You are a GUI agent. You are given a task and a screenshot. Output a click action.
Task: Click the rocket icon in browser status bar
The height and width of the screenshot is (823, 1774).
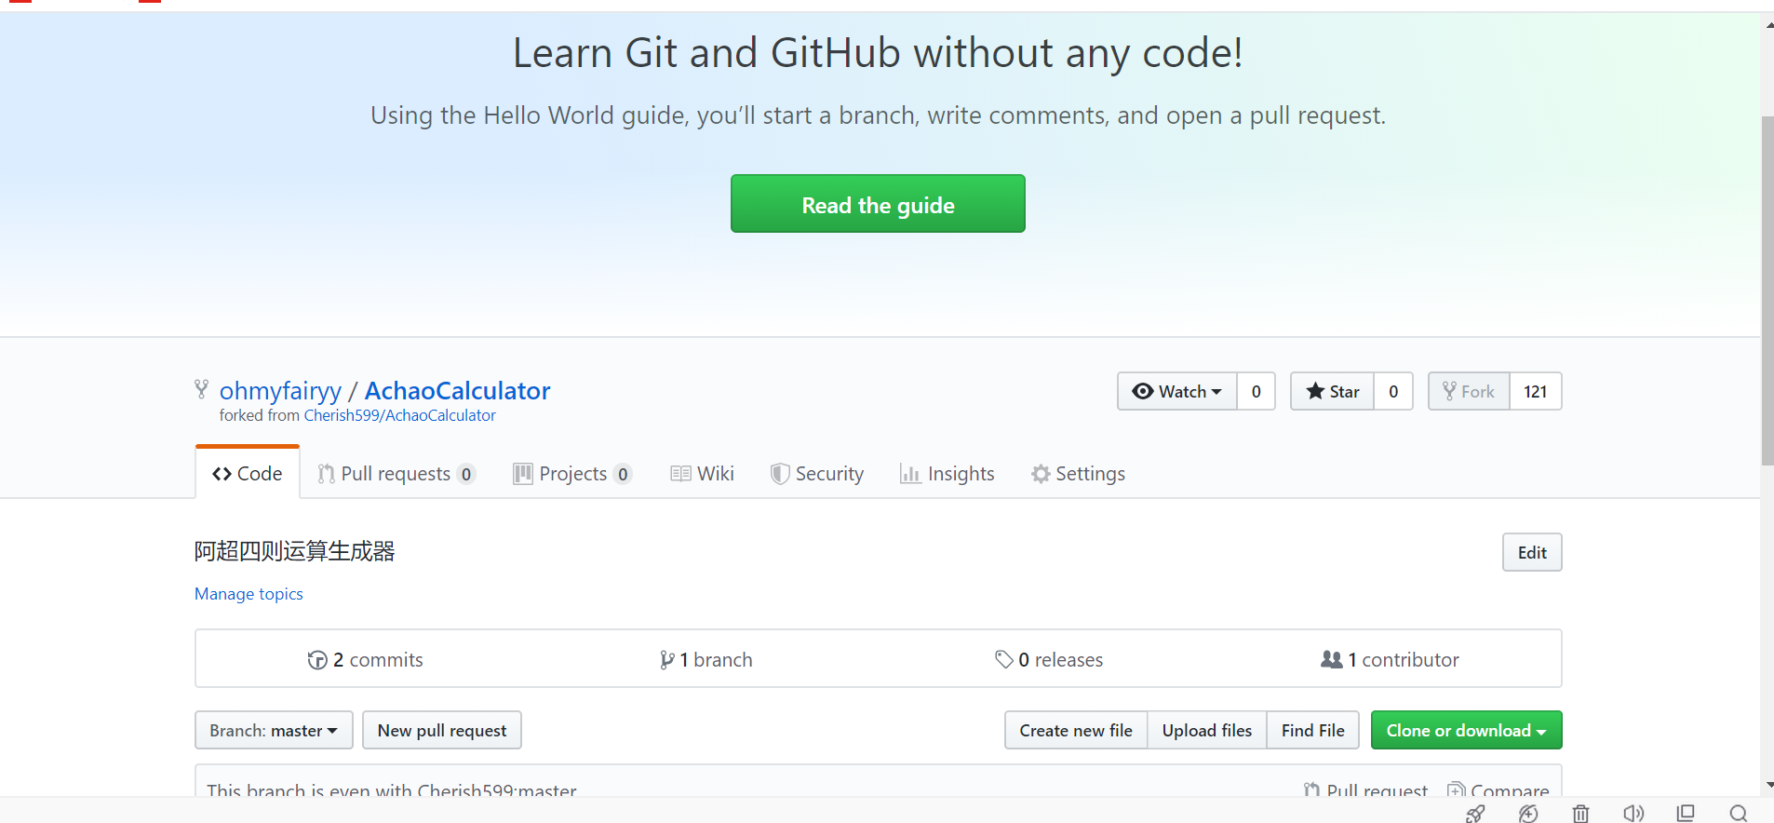(x=1475, y=814)
